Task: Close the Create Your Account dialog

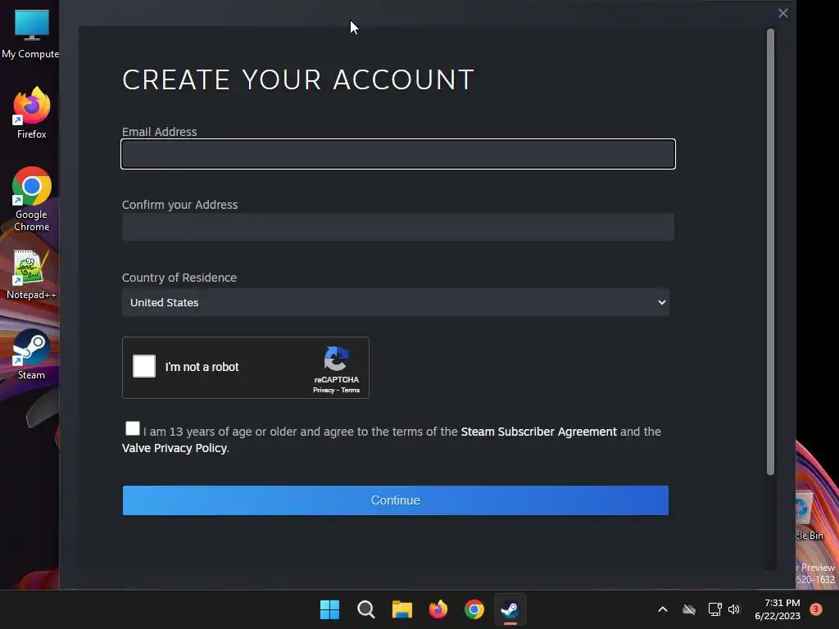Action: tap(782, 13)
